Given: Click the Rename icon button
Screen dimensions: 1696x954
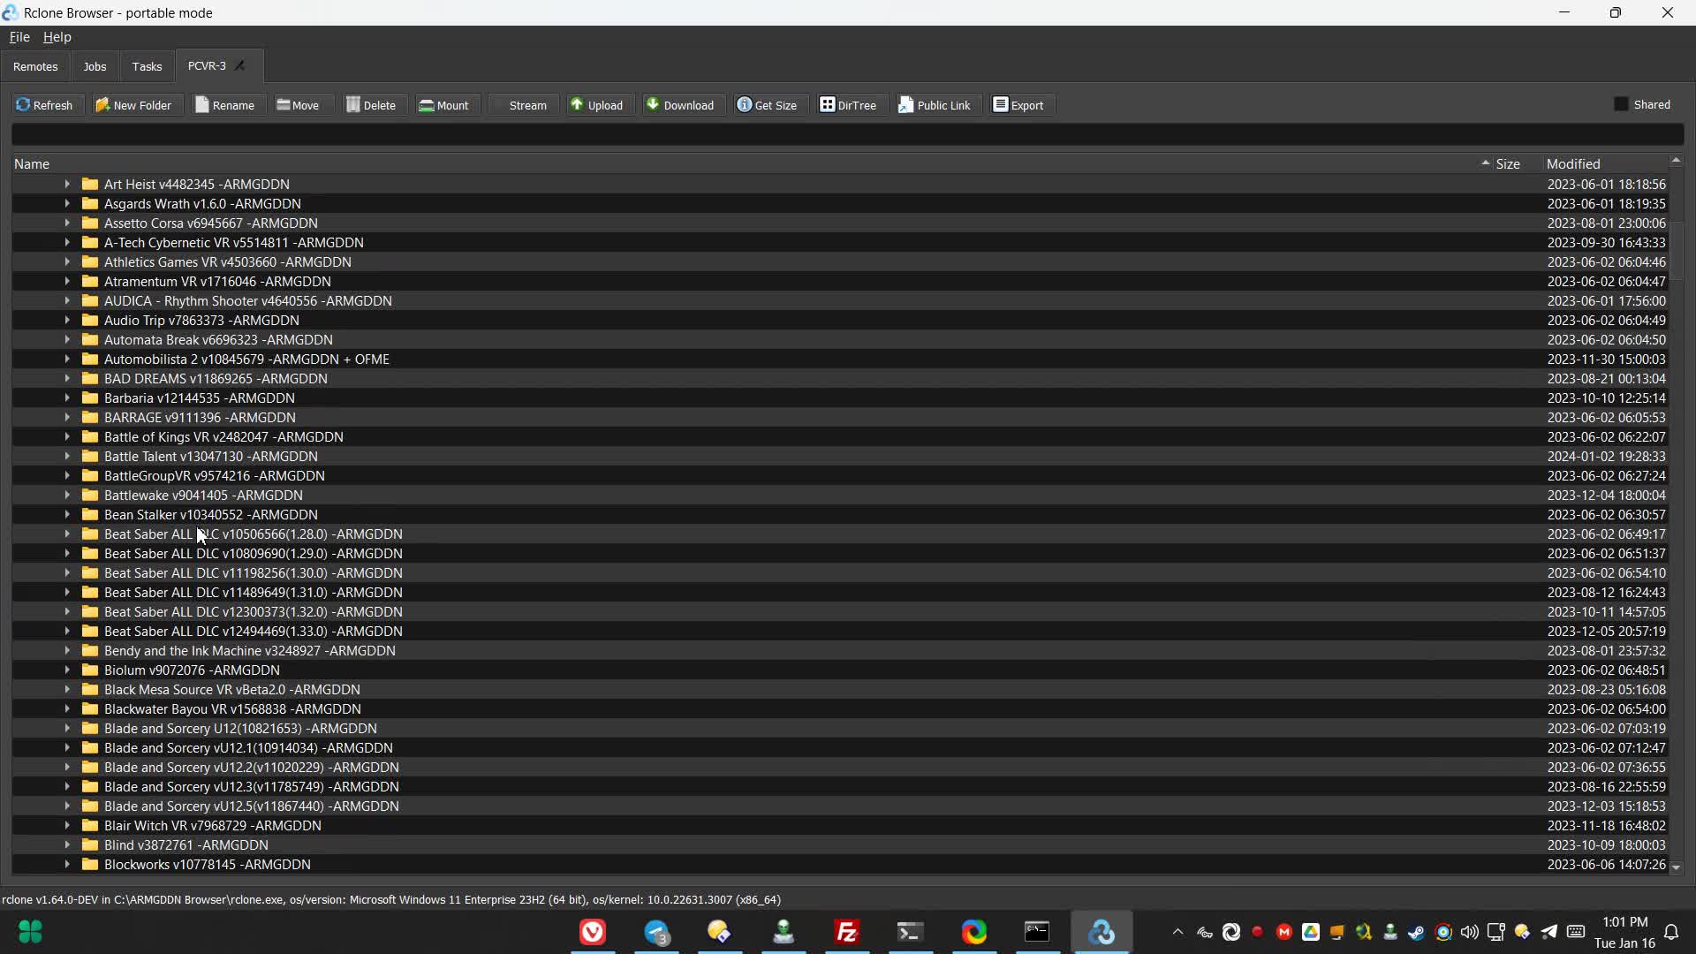Looking at the screenshot, I should pyautogui.click(x=202, y=105).
